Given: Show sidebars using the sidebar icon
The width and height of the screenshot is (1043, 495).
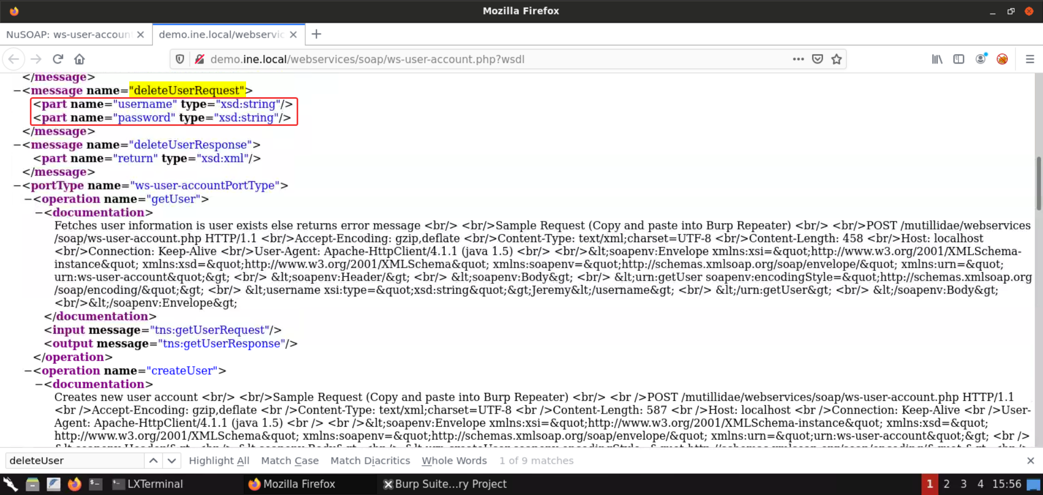Looking at the screenshot, I should coord(959,59).
